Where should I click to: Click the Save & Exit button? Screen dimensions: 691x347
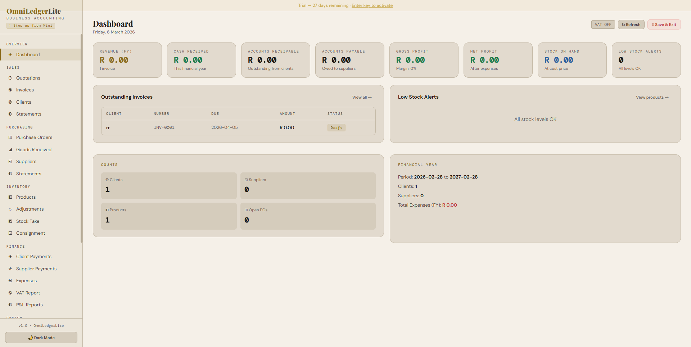(x=664, y=24)
